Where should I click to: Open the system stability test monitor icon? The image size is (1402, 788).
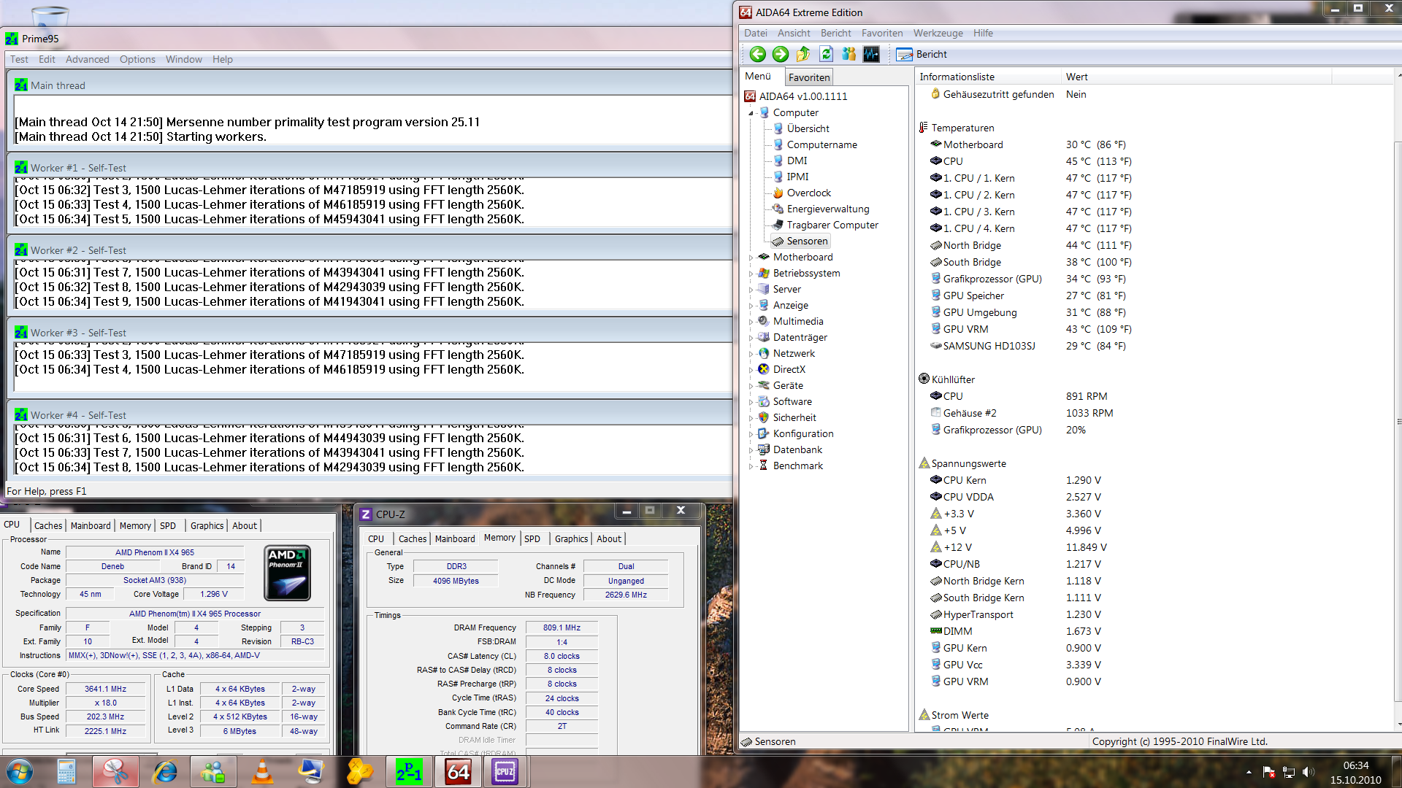(871, 54)
